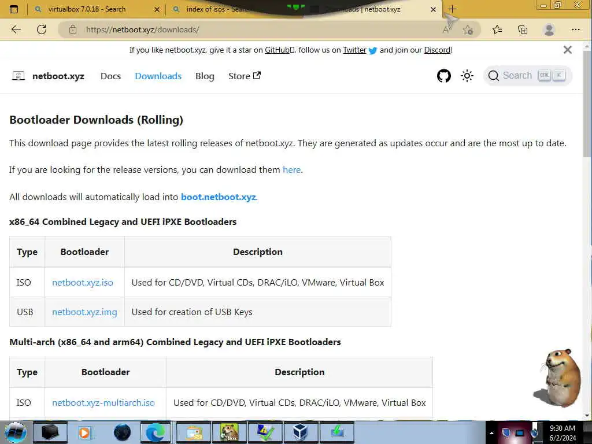Viewport: 592px width, 444px height.
Task: Open the Blog nav item
Action: coord(205,76)
